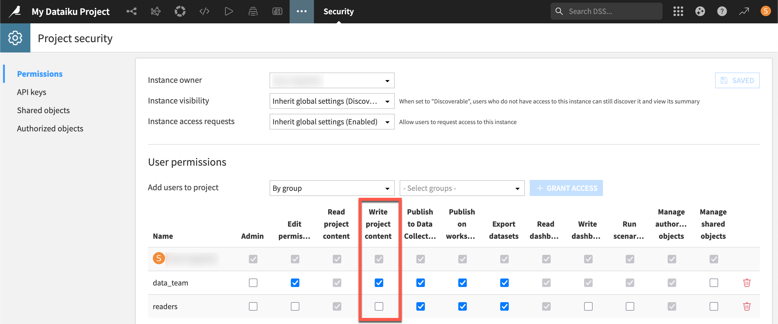Enable Admin for data_team
The width and height of the screenshot is (778, 324).
click(253, 283)
